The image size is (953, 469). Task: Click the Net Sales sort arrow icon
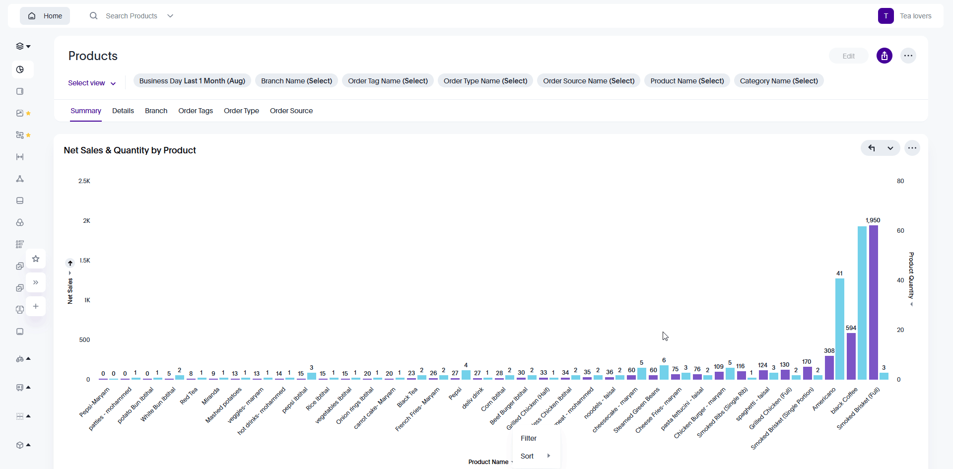70,263
